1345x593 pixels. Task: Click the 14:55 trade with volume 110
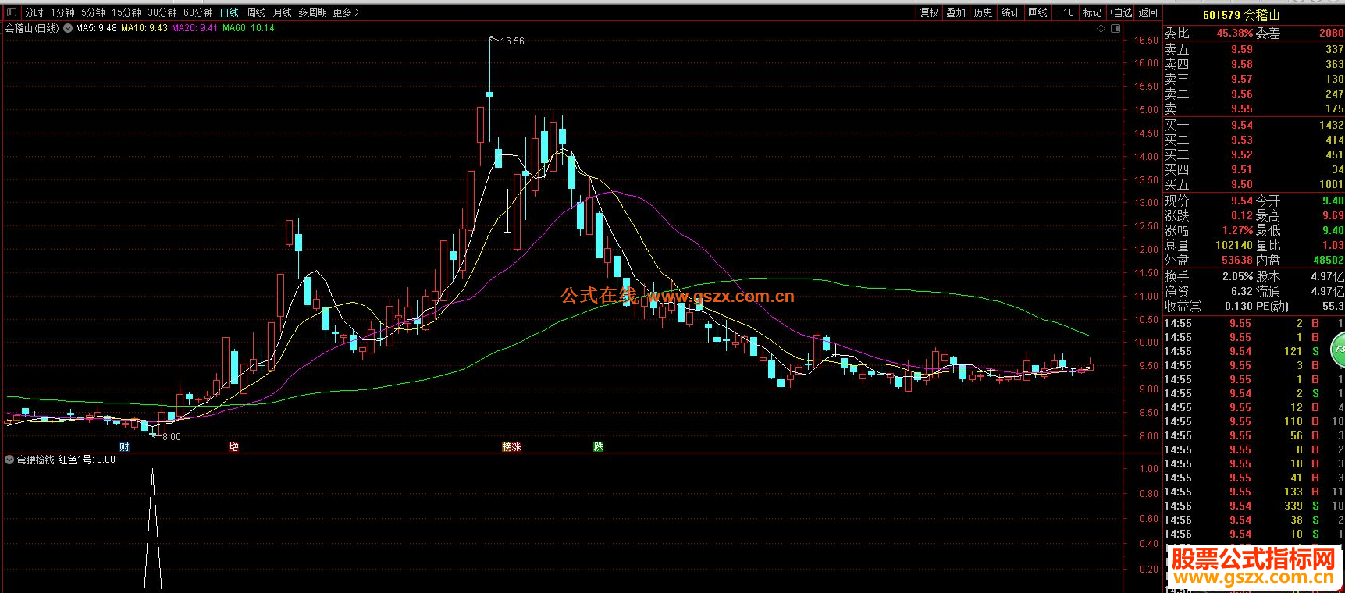tap(1254, 421)
